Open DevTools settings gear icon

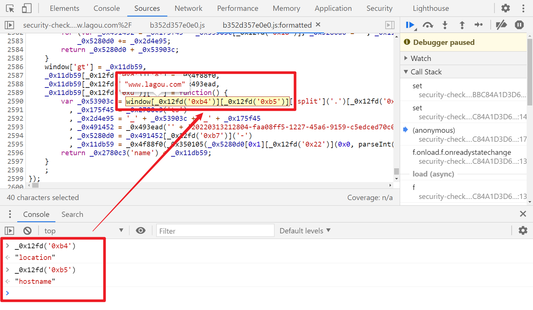[x=506, y=8]
